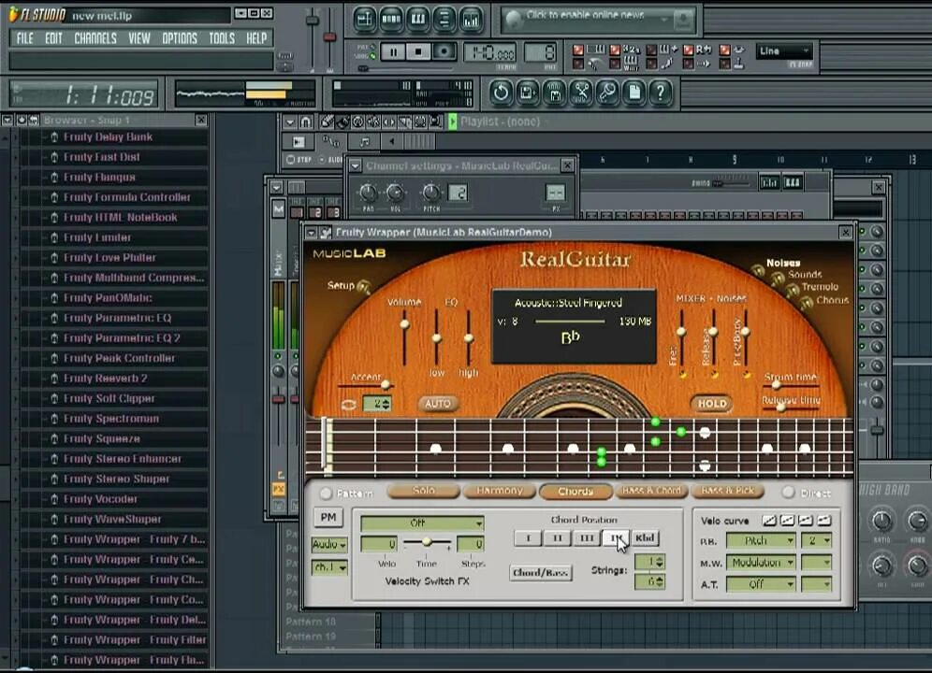Click the scissors shortcut icon
Viewport: 932px width, 673px height.
581,93
